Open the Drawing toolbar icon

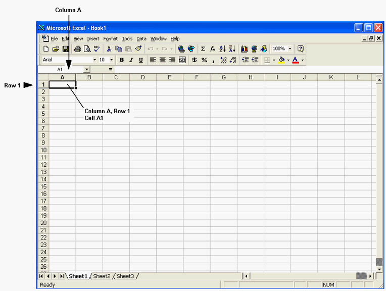click(x=264, y=48)
